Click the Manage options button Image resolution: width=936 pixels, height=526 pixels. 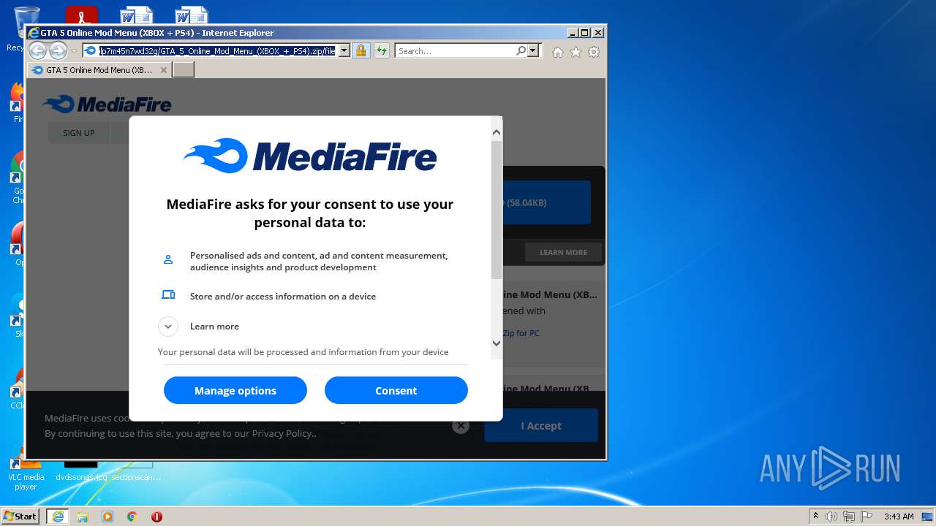235,391
